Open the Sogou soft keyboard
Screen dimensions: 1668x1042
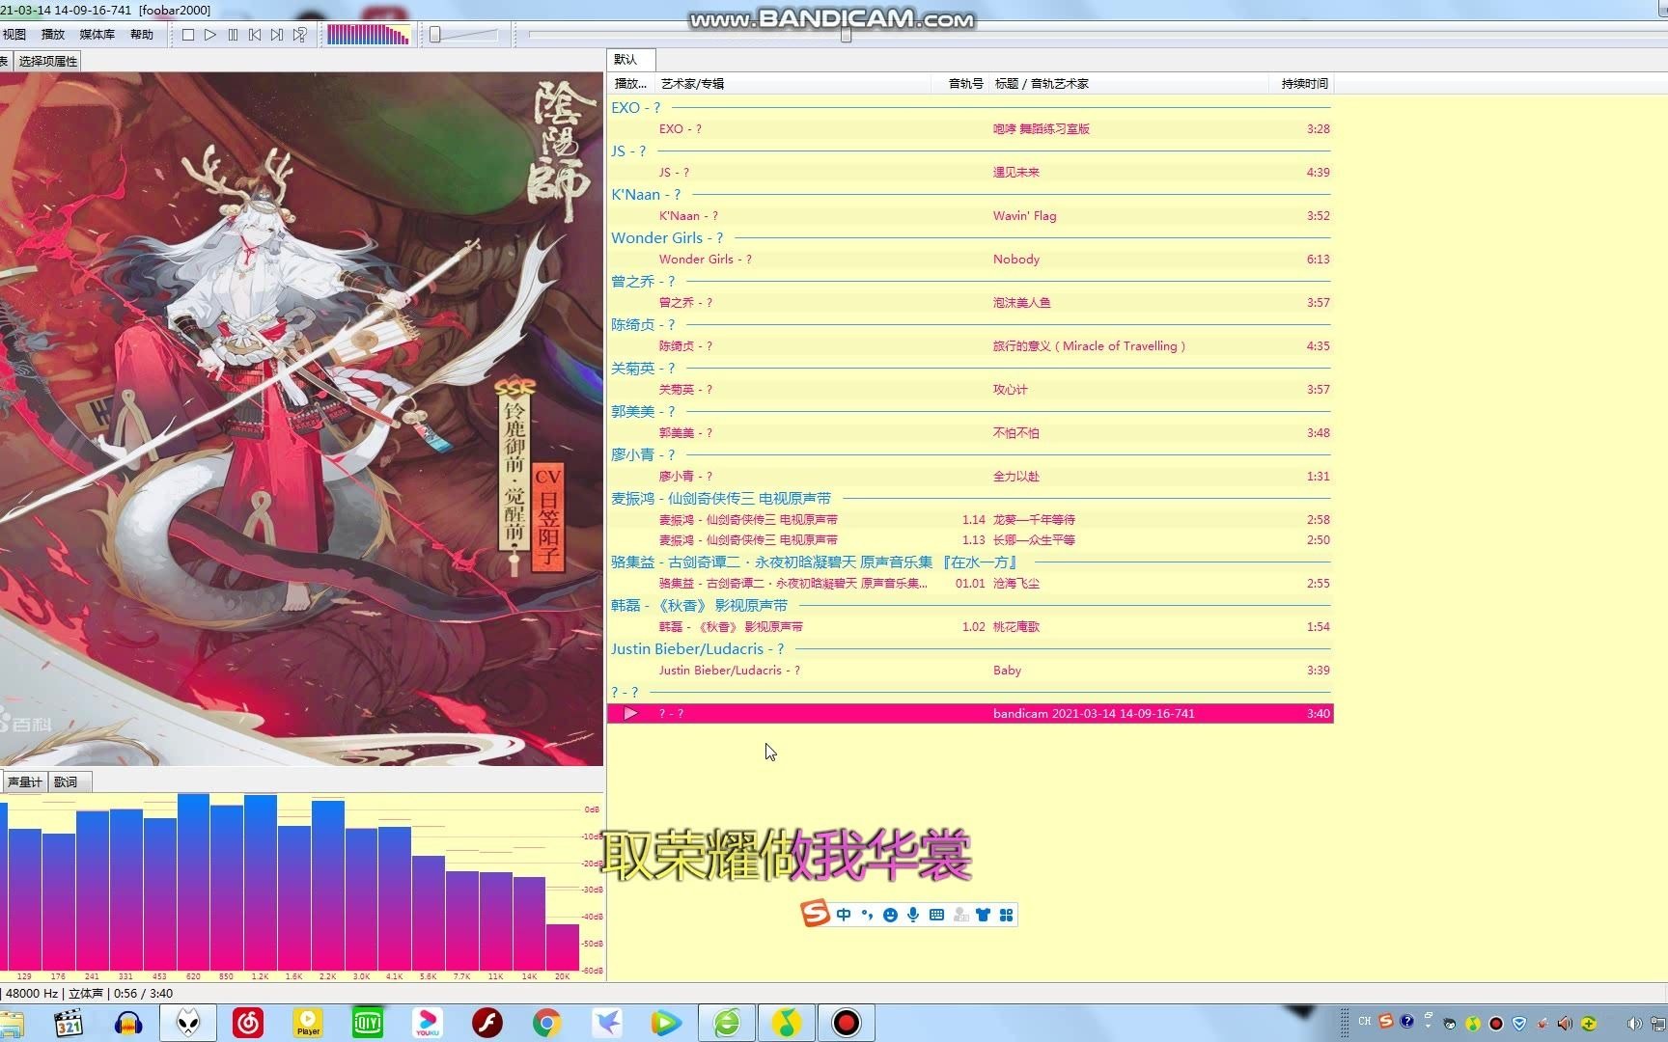point(936,915)
